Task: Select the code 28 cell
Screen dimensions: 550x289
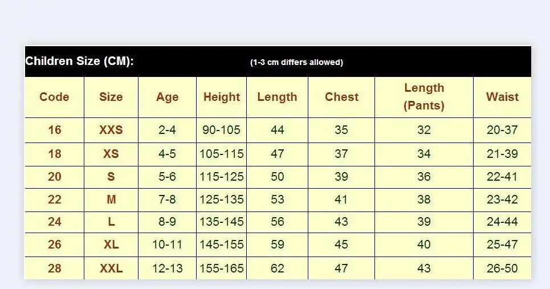Action: point(54,268)
